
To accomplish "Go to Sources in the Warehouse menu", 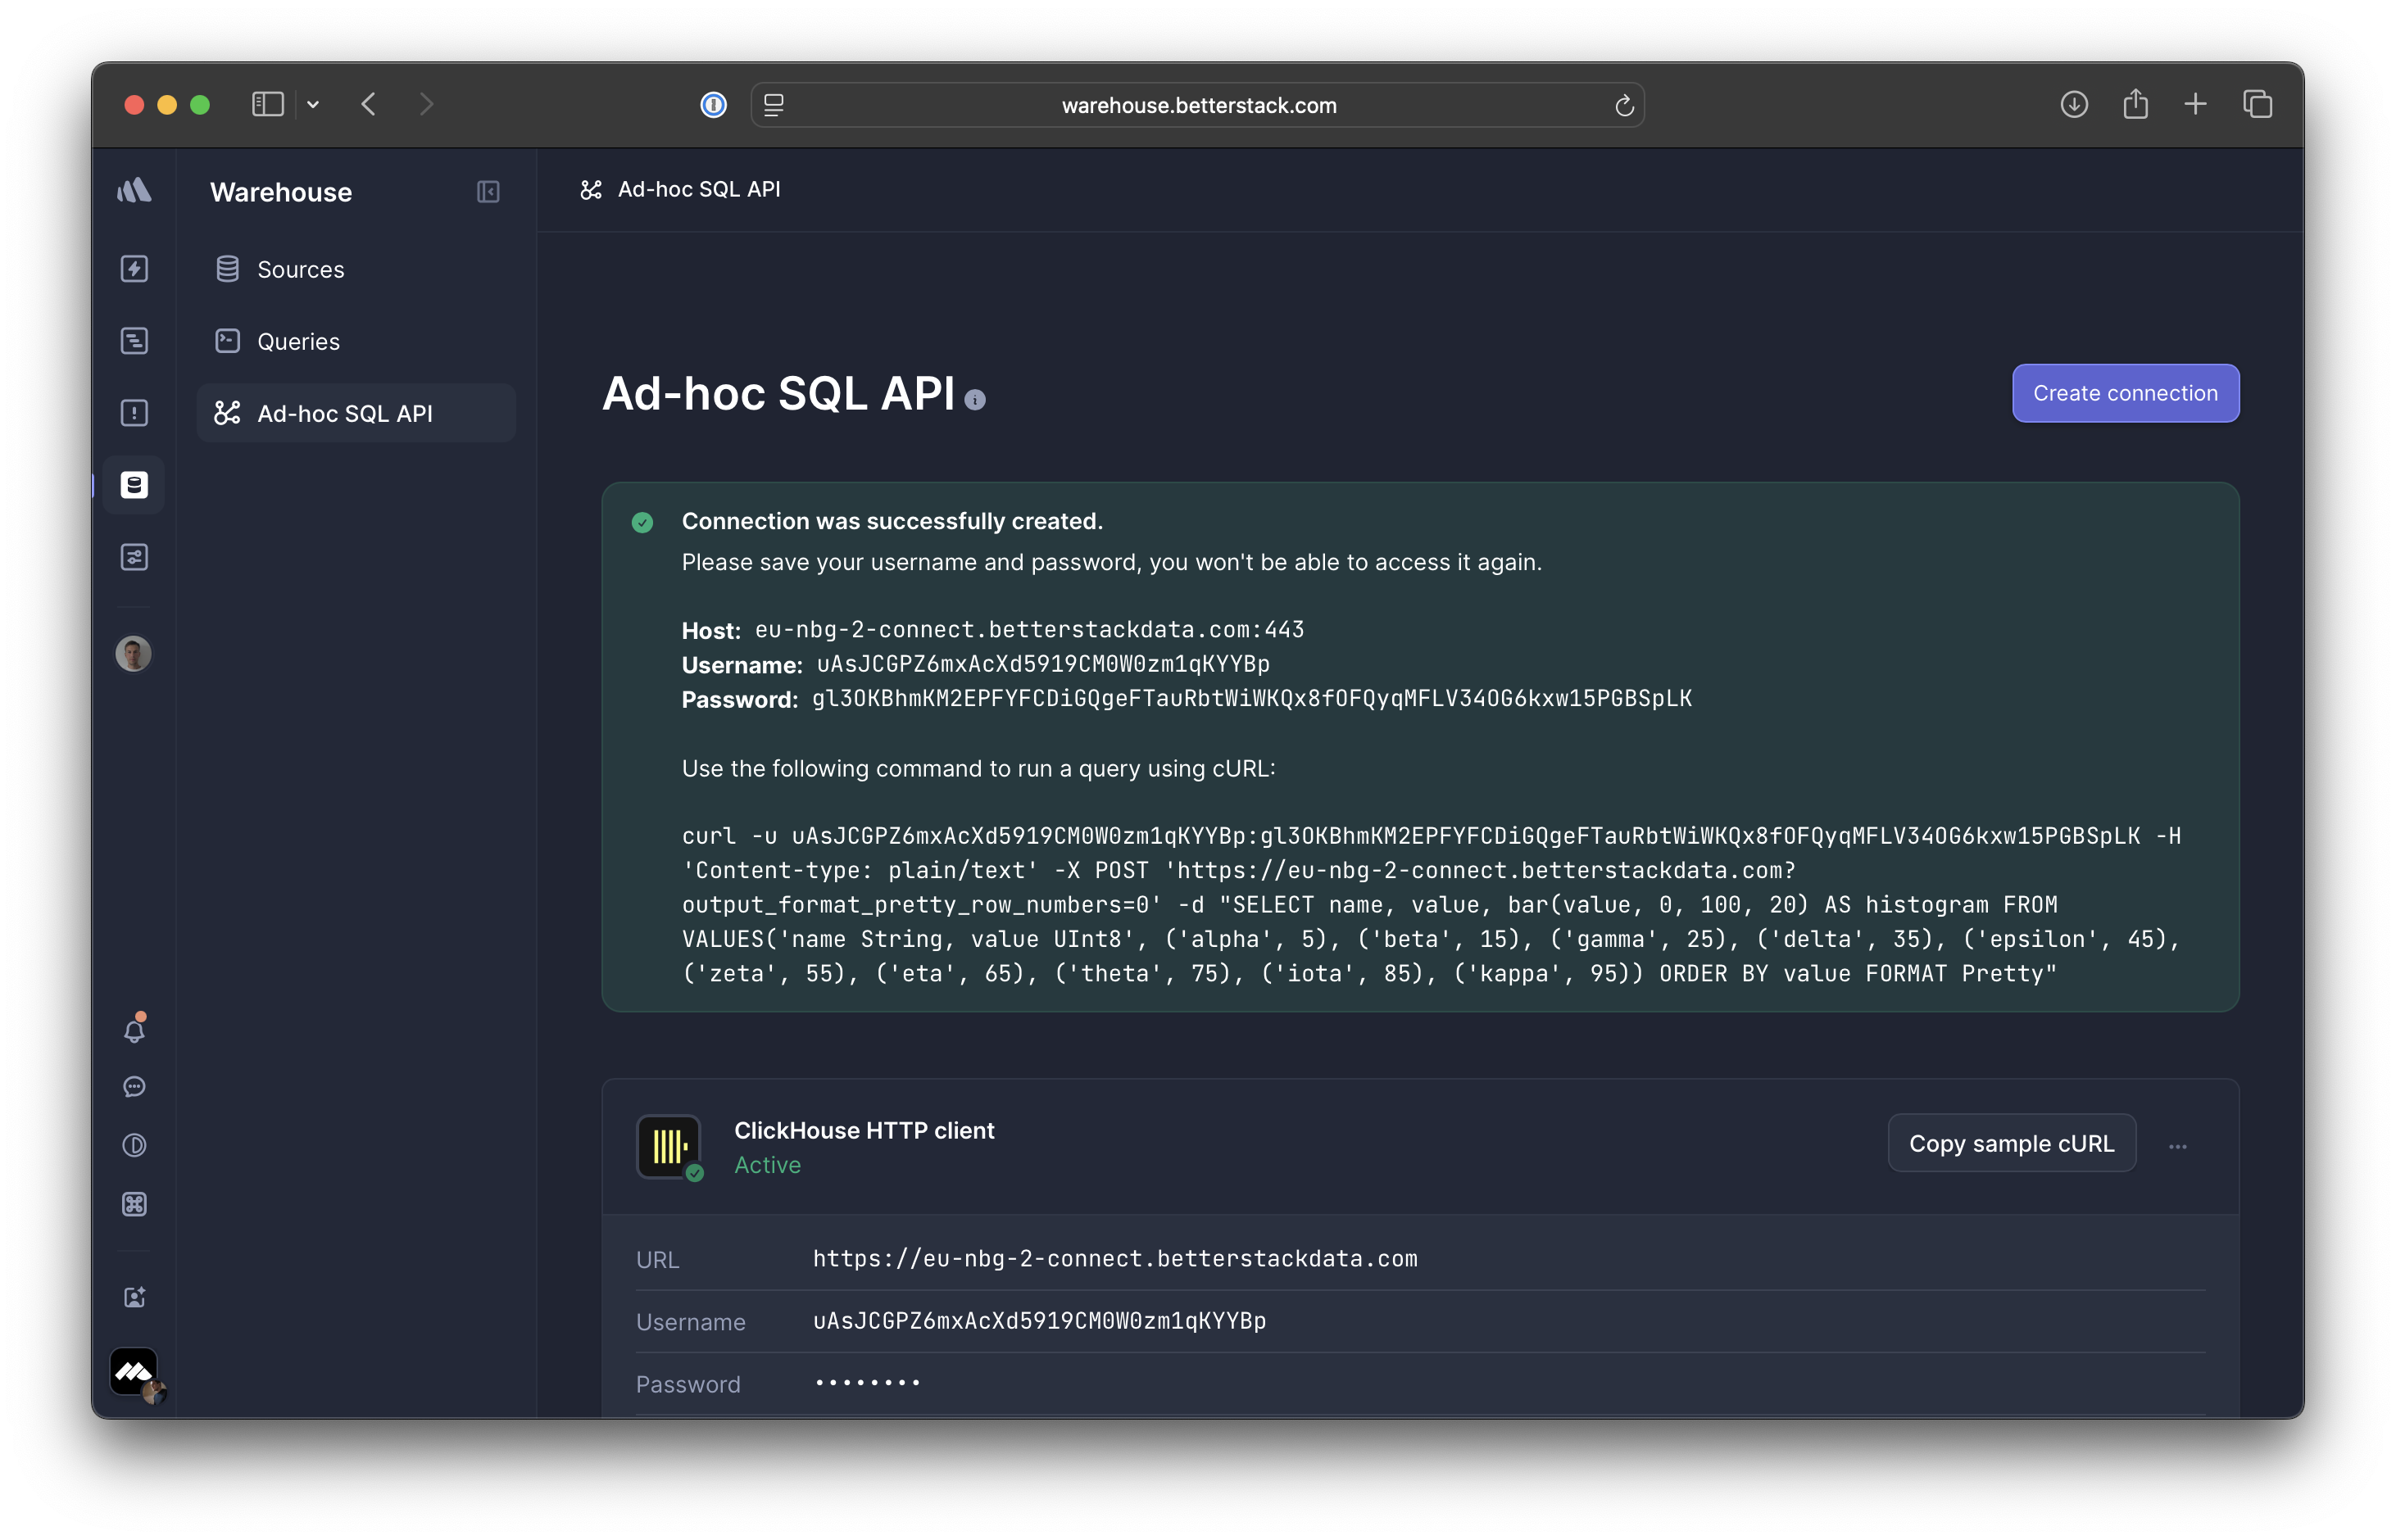I will pos(300,269).
